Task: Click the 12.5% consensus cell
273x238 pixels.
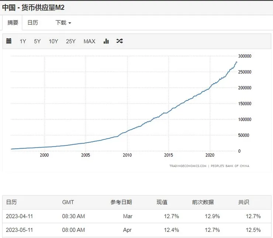Action: click(x=253, y=230)
